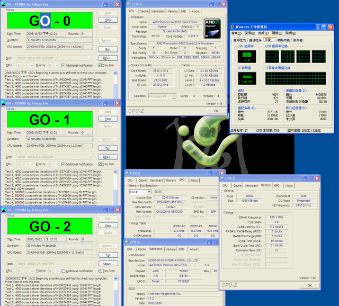Select the first tab in Task Manager
The image size is (339, 306).
pos(239,40)
